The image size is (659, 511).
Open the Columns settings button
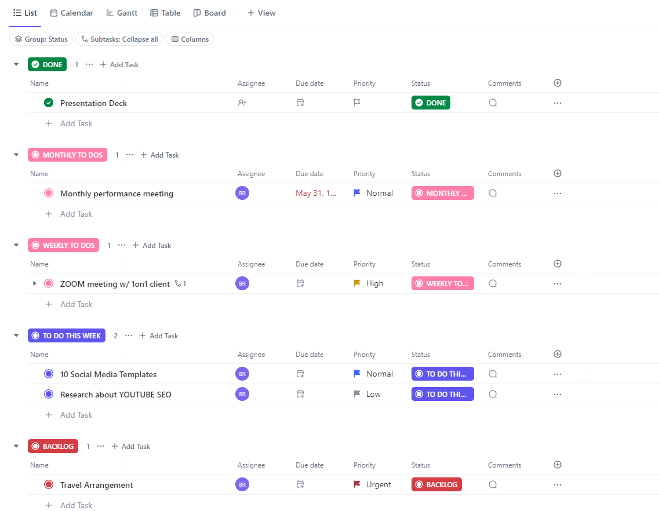[190, 39]
